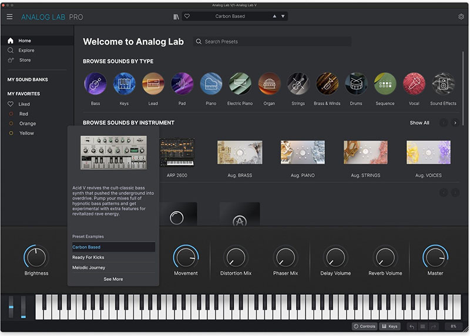The height and width of the screenshot is (336, 470).
Task: Pick the Drums sound type icon
Action: [356, 84]
